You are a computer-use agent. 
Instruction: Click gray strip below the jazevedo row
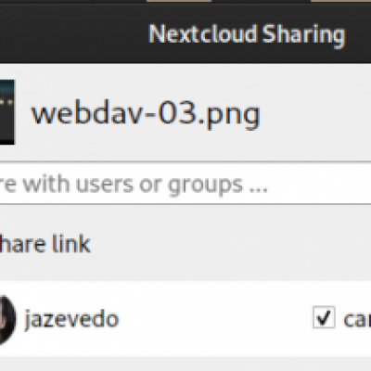pos(185,364)
